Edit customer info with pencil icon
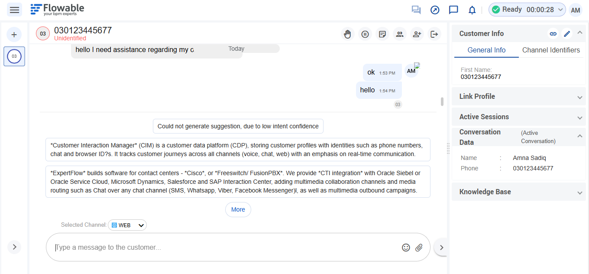The height and width of the screenshot is (274, 589). coord(567,33)
